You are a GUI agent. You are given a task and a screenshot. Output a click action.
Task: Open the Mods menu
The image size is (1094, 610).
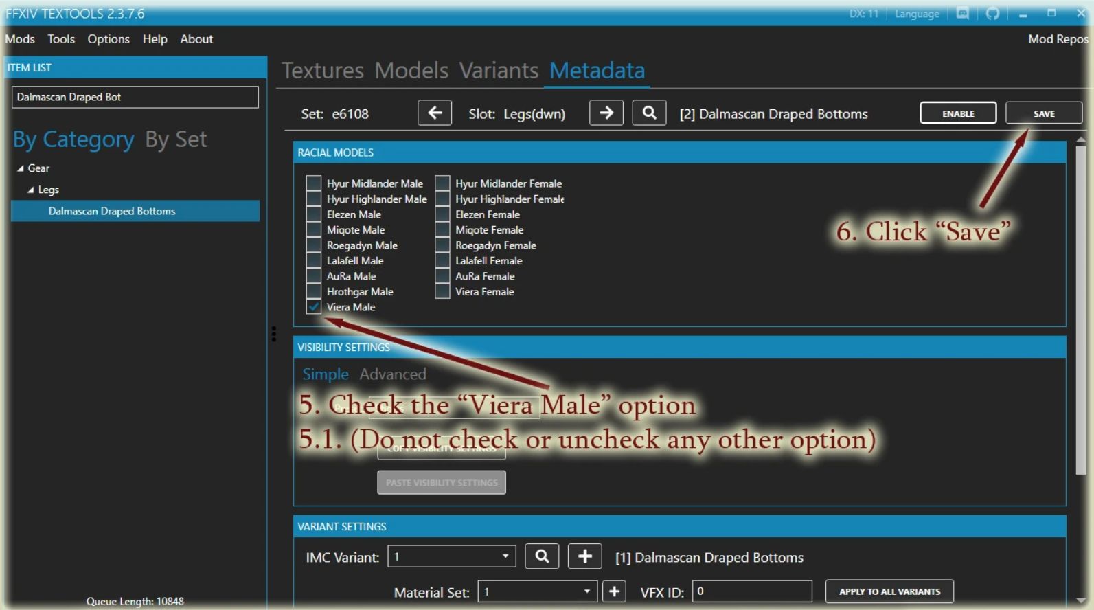20,39
